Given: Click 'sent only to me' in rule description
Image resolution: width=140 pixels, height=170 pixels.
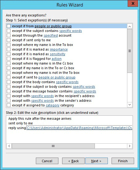Looking at the screenshot, I should [x=20, y=123].
